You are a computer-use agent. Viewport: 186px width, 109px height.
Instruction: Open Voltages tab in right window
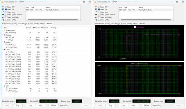(x=117, y=24)
